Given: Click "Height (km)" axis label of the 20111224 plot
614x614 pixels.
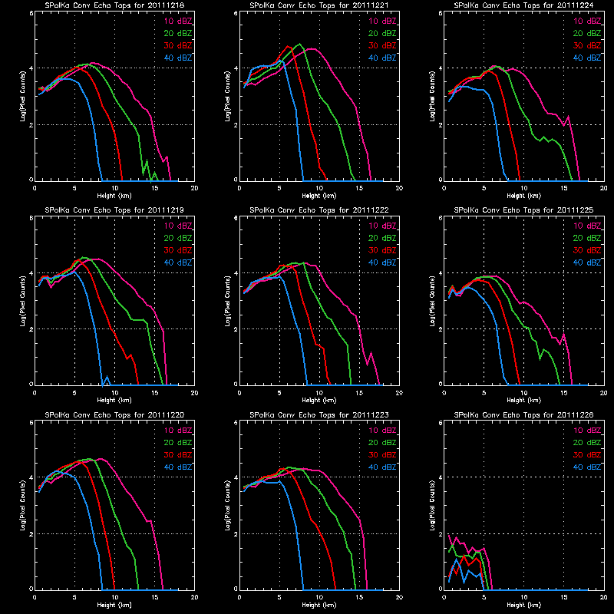Looking at the screenshot, I should tap(524, 196).
